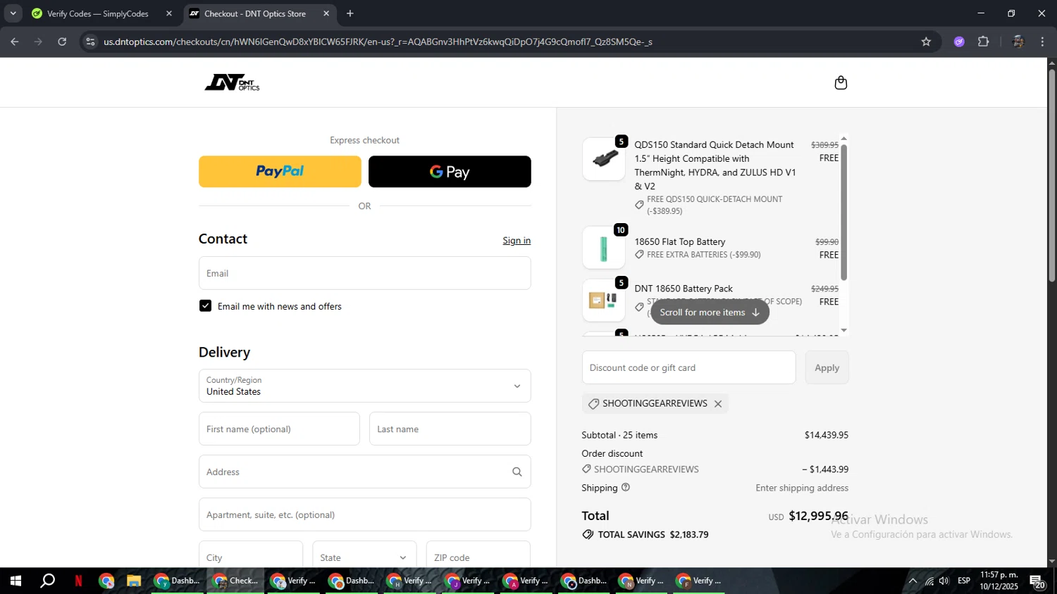Click the Apply discount button
1057x594 pixels.
(827, 367)
